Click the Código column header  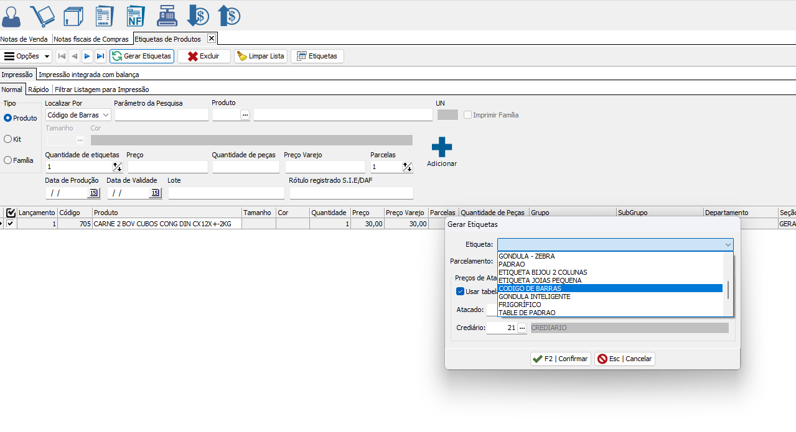click(74, 213)
